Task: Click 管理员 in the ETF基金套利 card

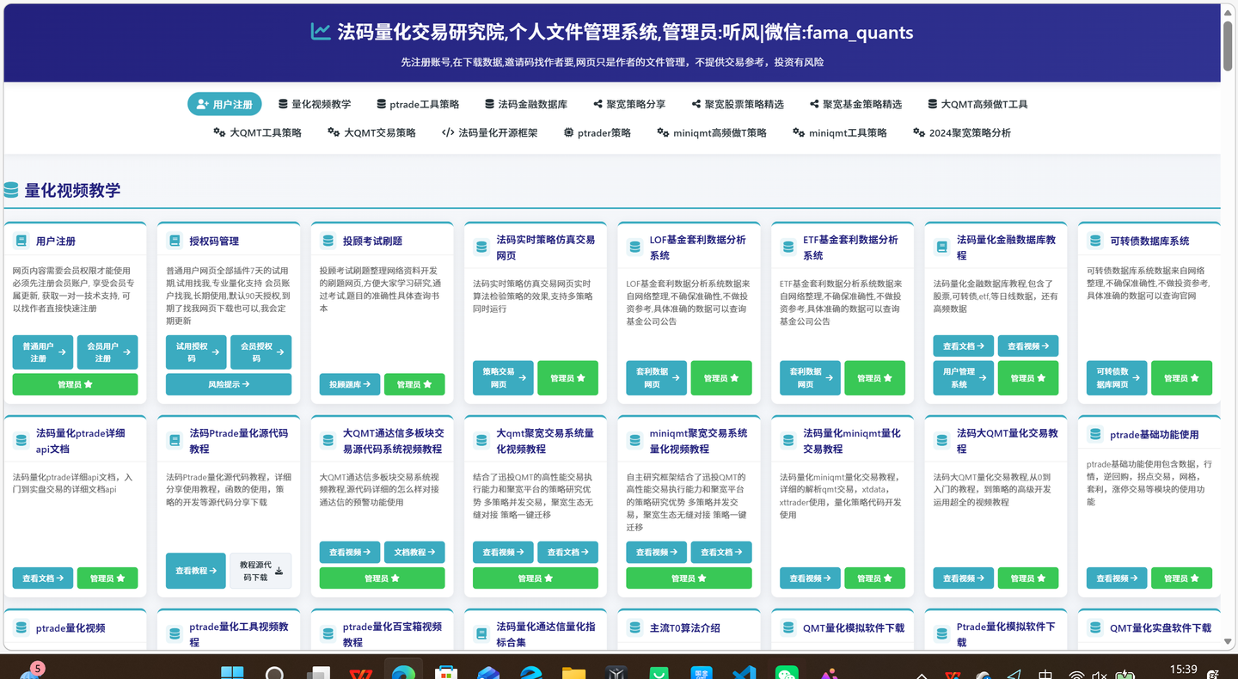Action: [874, 378]
